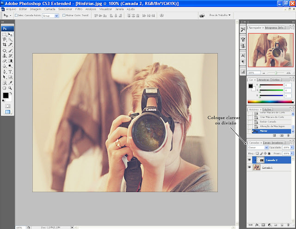The image size is (296, 229).
Task: Check the Mostrar Contr. Transf. checkbox
Action: (64, 15)
